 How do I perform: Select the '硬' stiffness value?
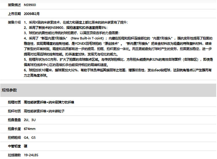[25, 146]
